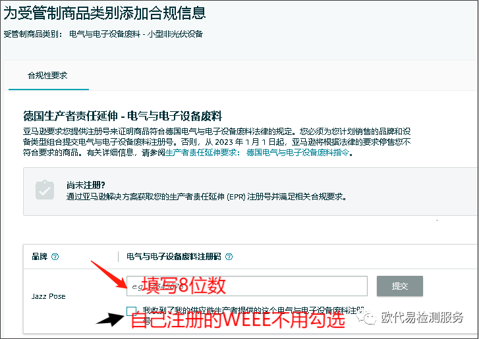Click the page title 为受管制商品类别添加合规信息
The width and height of the screenshot is (479, 339).
point(105,13)
